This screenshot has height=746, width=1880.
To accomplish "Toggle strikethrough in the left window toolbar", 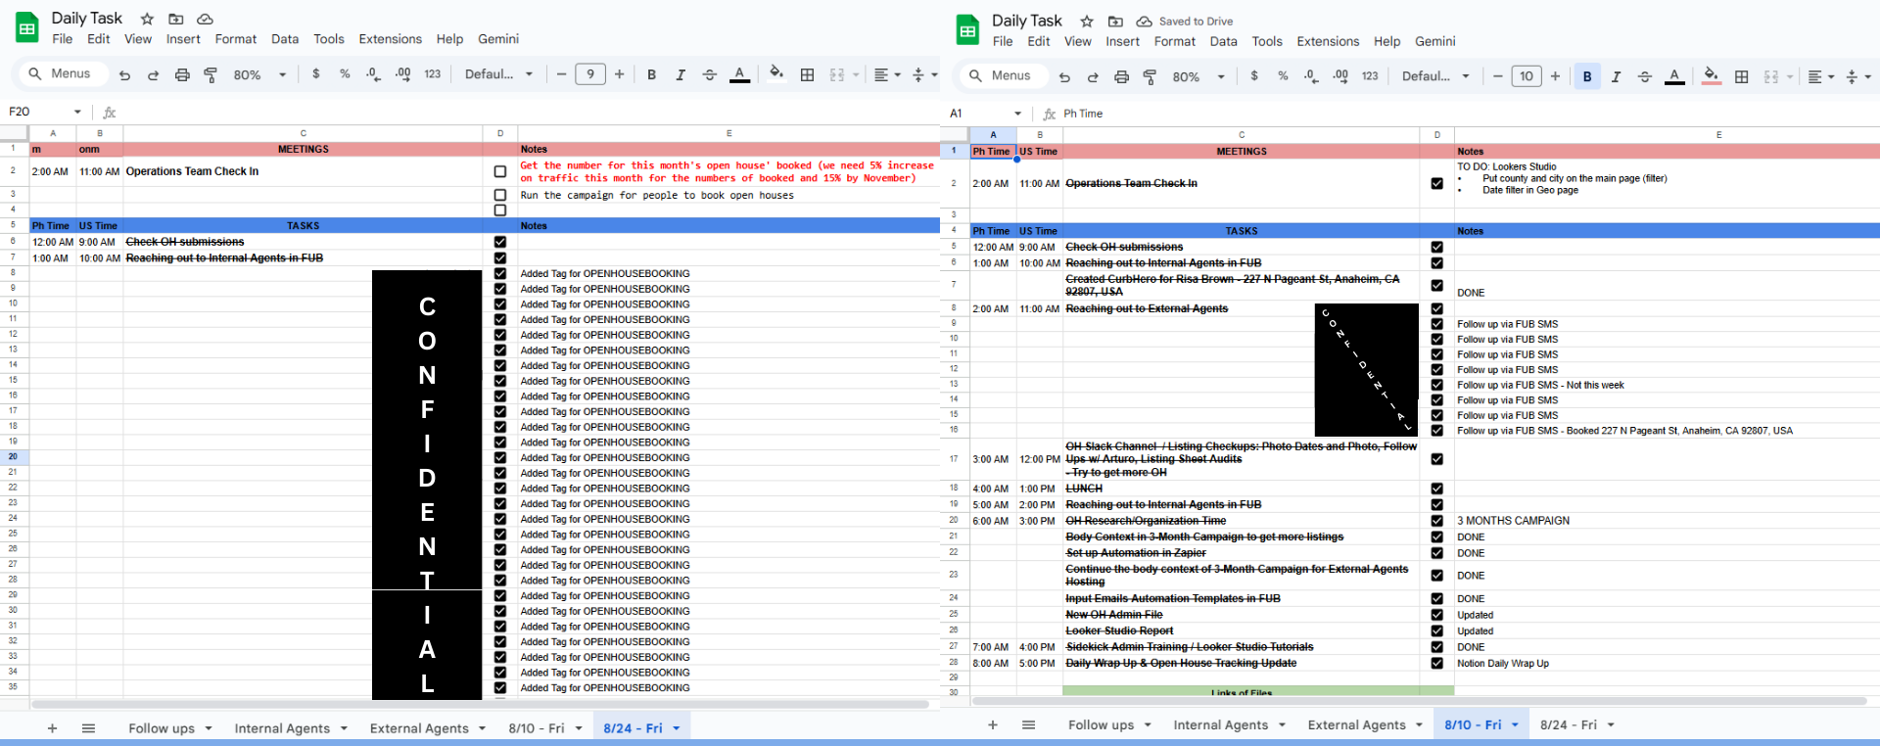I will pyautogui.click(x=710, y=74).
